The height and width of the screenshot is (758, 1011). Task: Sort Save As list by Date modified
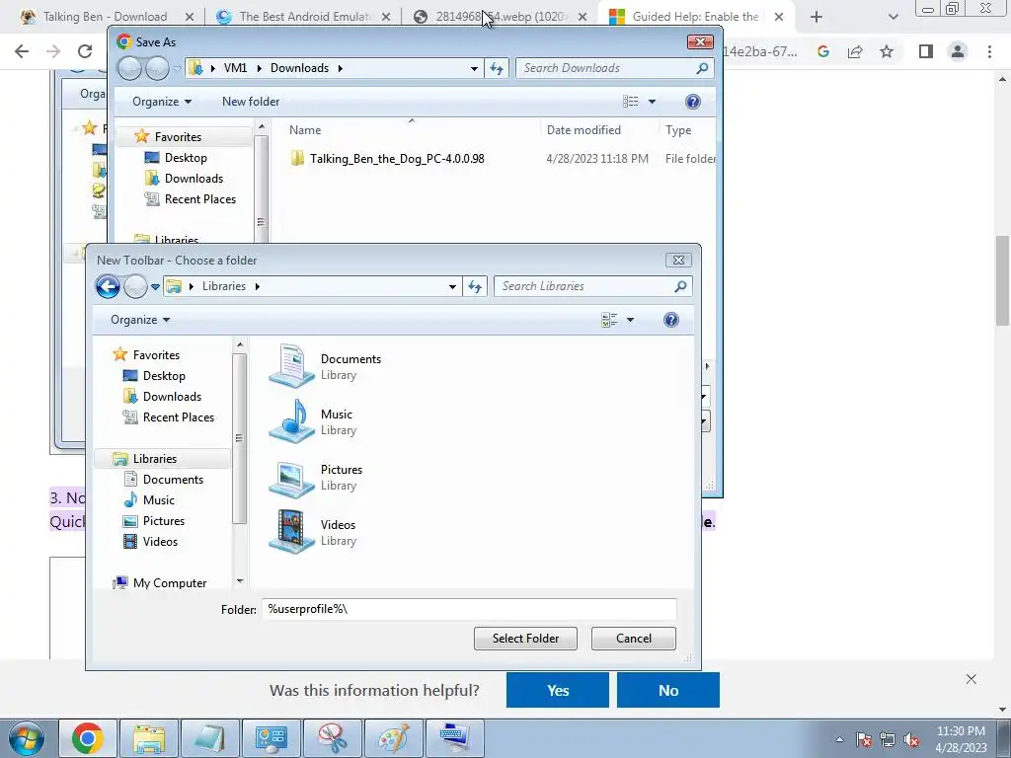pyautogui.click(x=583, y=130)
